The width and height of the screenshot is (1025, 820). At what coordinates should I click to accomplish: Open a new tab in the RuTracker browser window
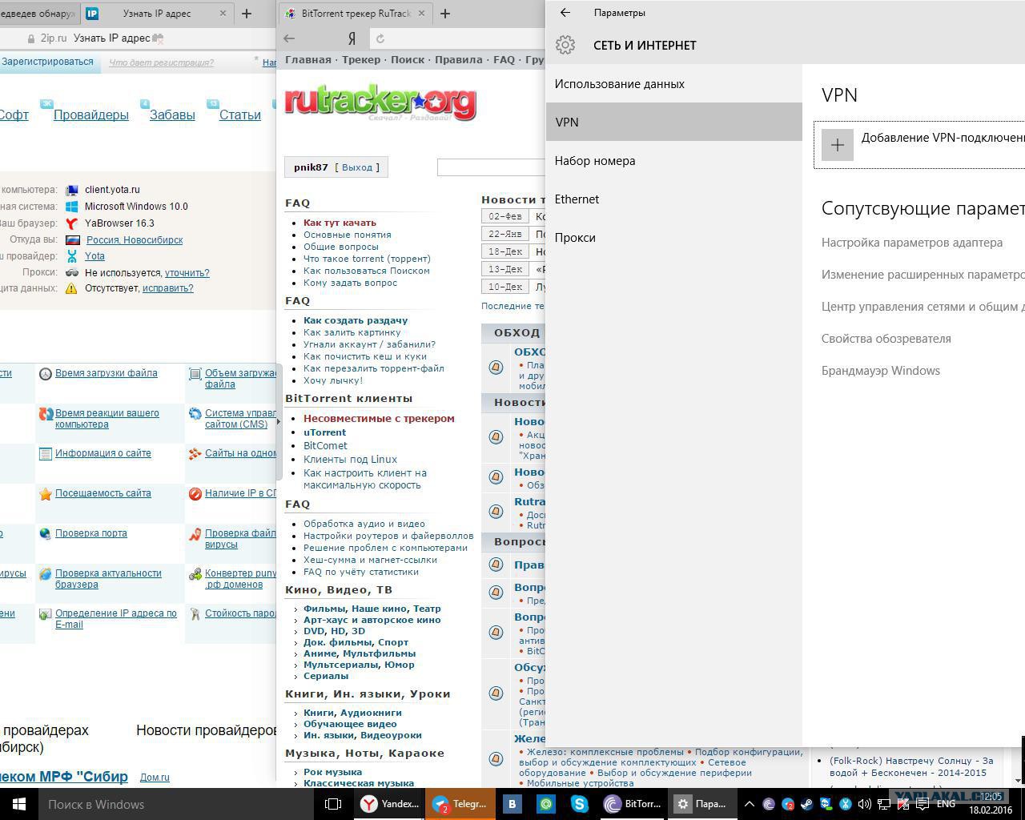(x=445, y=13)
